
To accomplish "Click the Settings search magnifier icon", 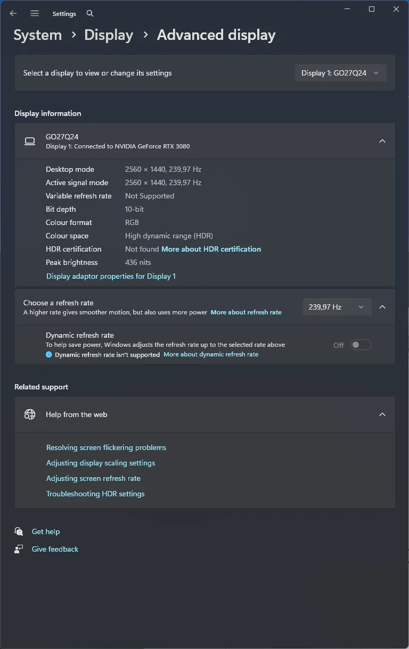I will tap(90, 13).
